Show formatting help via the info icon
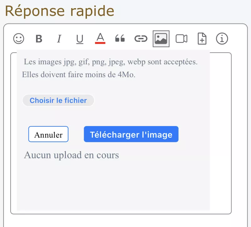251x227 pixels. tap(222, 39)
